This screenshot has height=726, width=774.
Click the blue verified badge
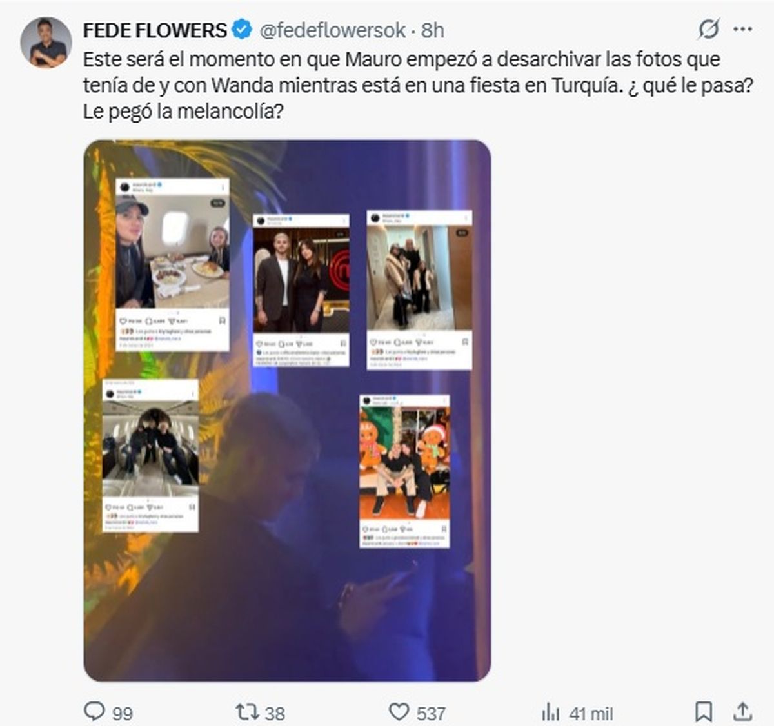point(242,30)
